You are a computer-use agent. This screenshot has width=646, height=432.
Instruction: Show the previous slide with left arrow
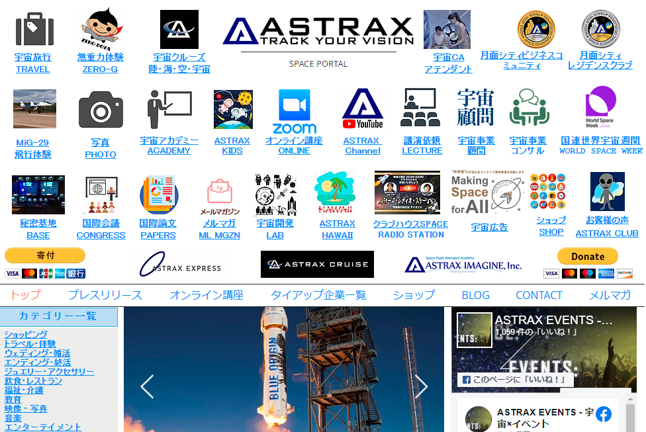[147, 386]
